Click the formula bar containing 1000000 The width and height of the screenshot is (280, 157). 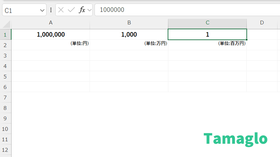(x=185, y=10)
